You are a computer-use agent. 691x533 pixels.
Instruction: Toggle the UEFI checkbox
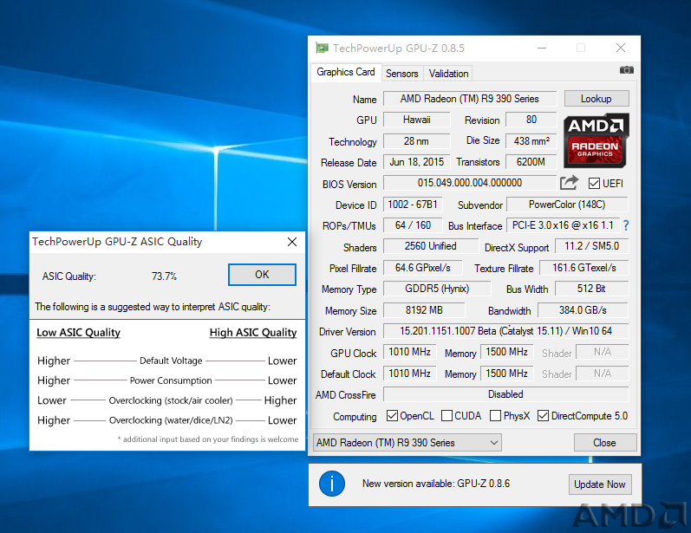[x=594, y=183]
